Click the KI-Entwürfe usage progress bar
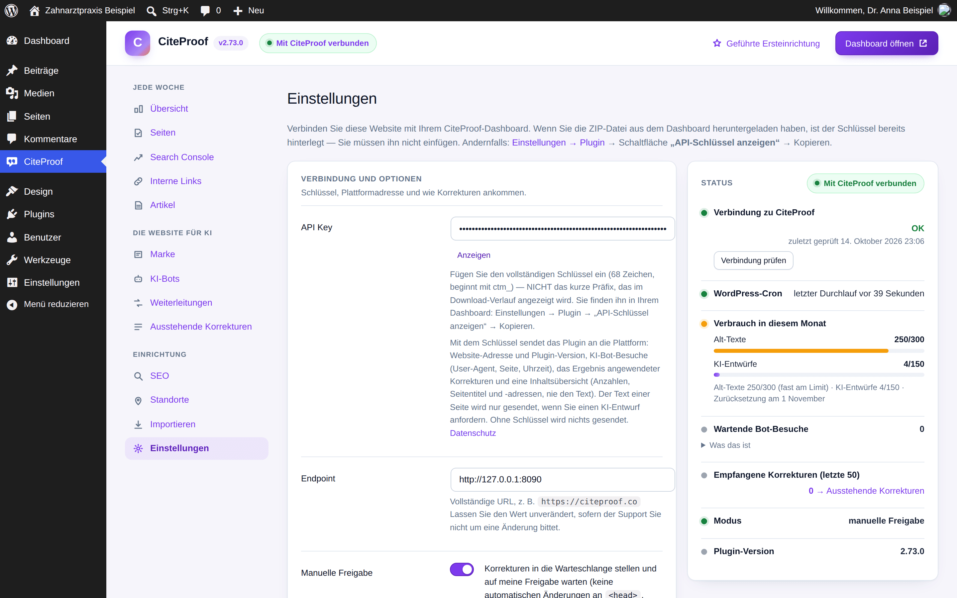The width and height of the screenshot is (957, 598). coord(818,374)
